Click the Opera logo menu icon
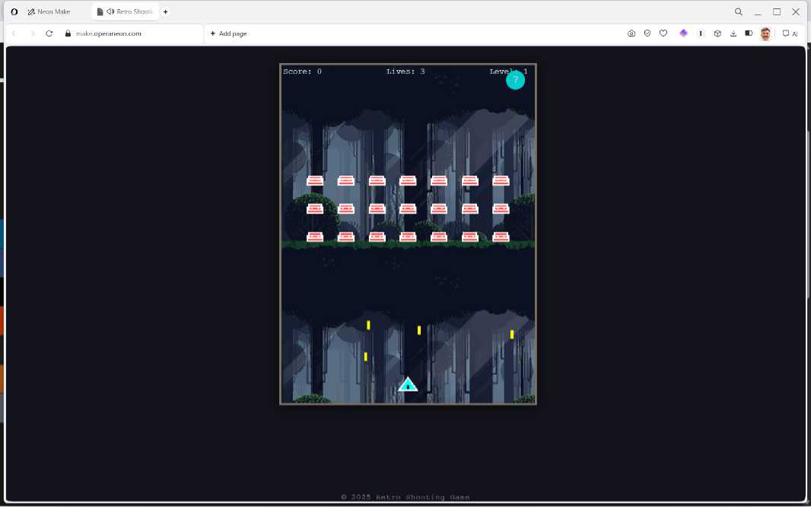 coord(14,12)
